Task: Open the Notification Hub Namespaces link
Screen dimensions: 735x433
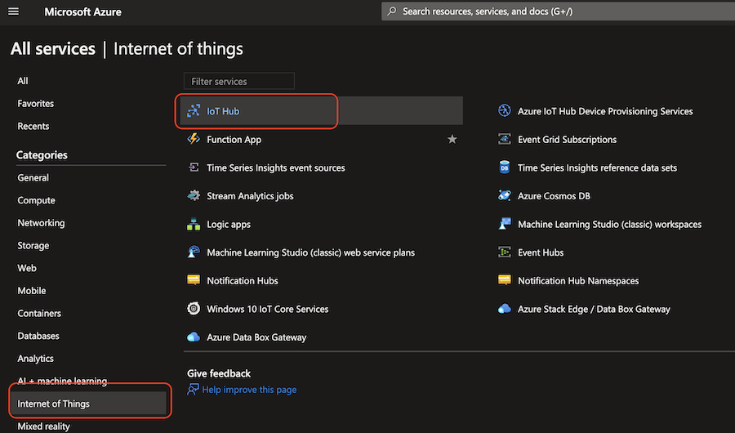Action: 578,280
